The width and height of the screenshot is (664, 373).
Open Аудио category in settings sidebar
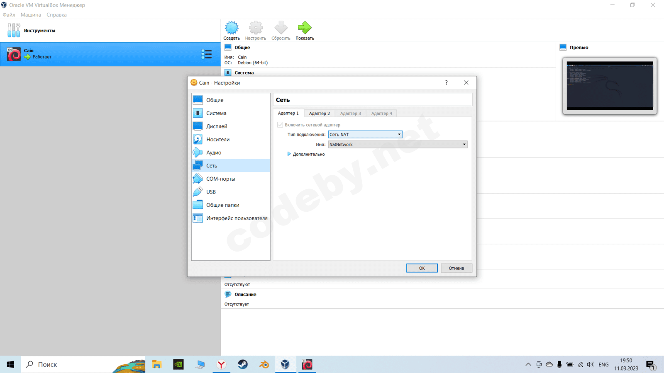point(231,153)
